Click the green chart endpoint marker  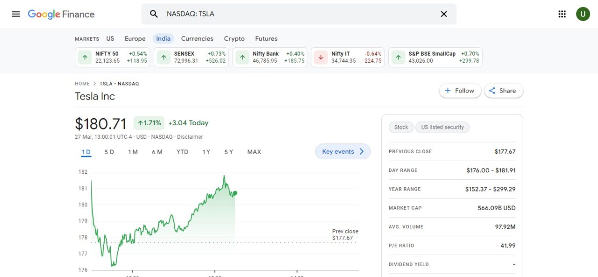point(235,193)
